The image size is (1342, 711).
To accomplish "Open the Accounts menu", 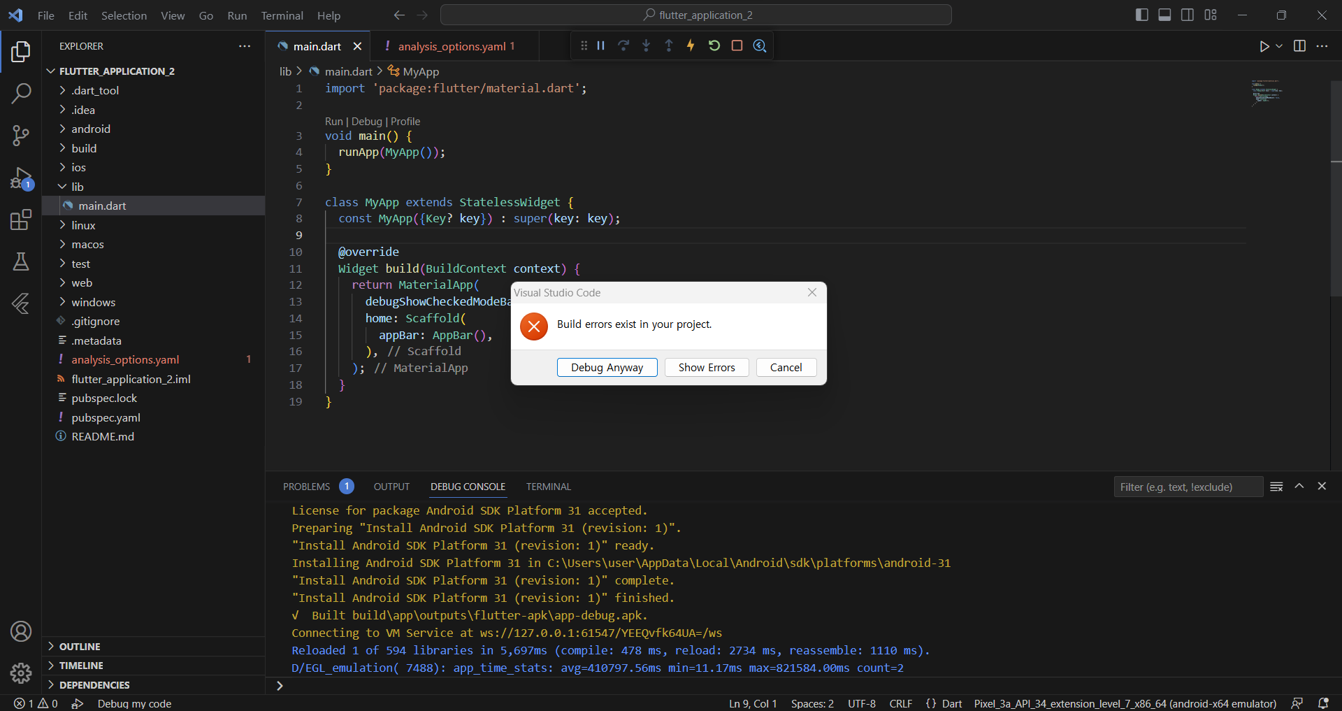I will click(x=21, y=631).
